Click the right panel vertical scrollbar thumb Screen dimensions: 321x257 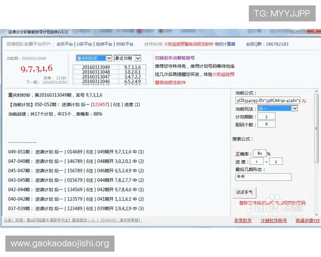click(317, 128)
